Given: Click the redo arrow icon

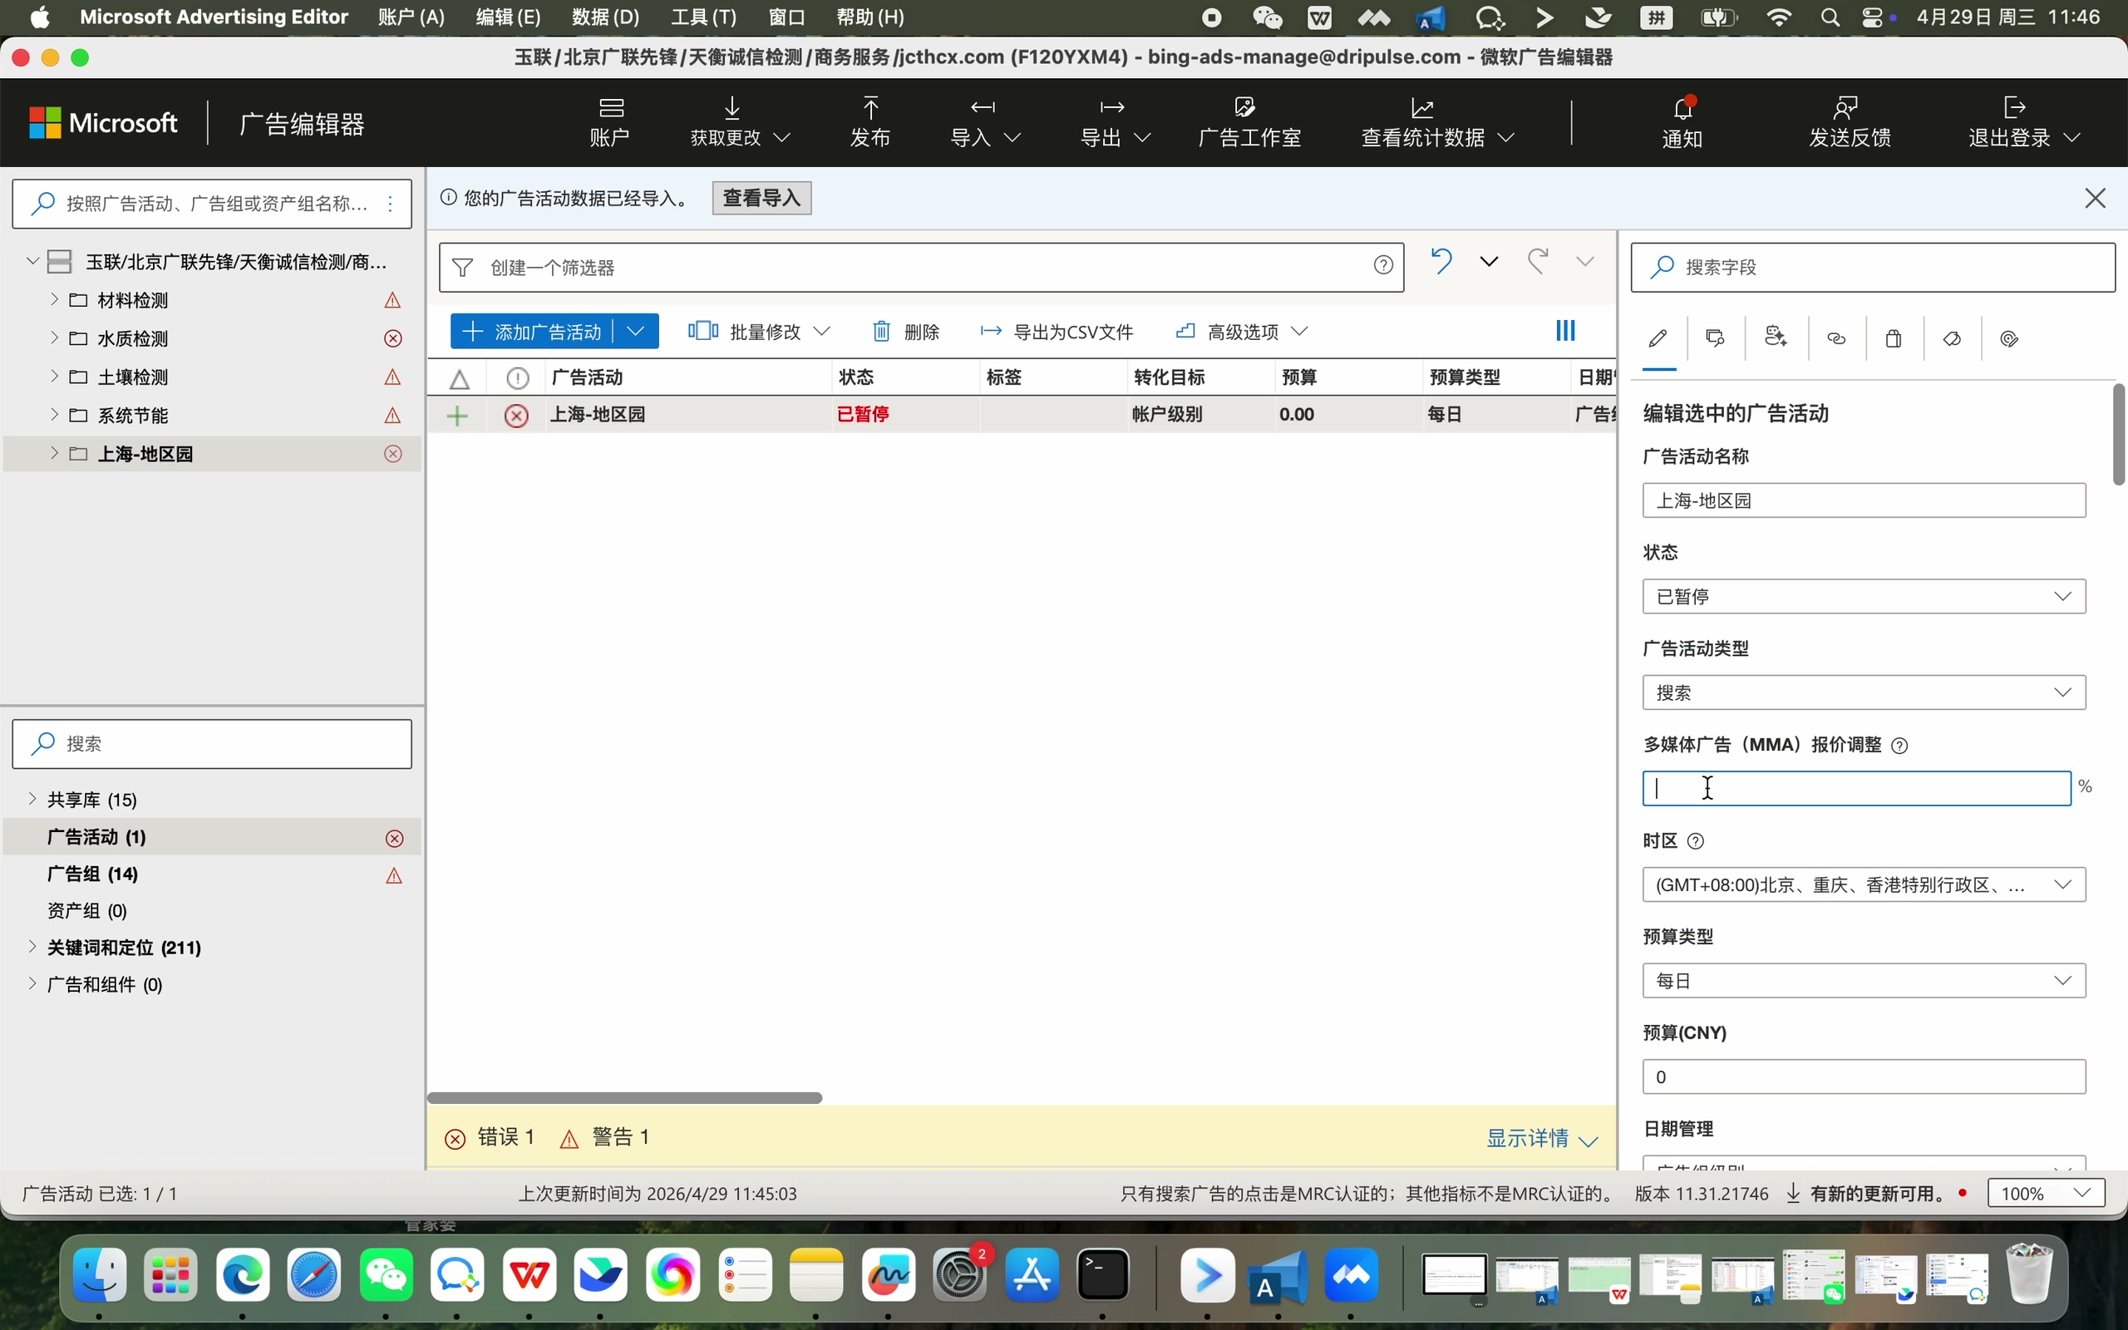Looking at the screenshot, I should (1537, 261).
